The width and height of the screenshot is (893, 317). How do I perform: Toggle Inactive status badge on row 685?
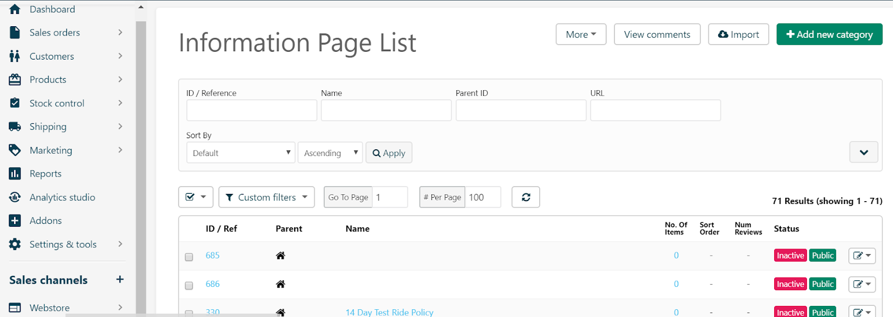pyautogui.click(x=790, y=256)
